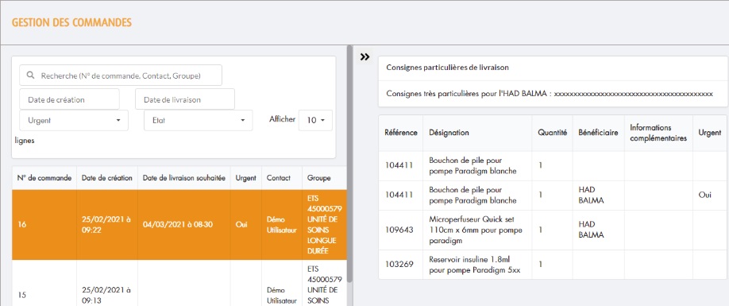Click the orders list vertical scrollbar

349,163
